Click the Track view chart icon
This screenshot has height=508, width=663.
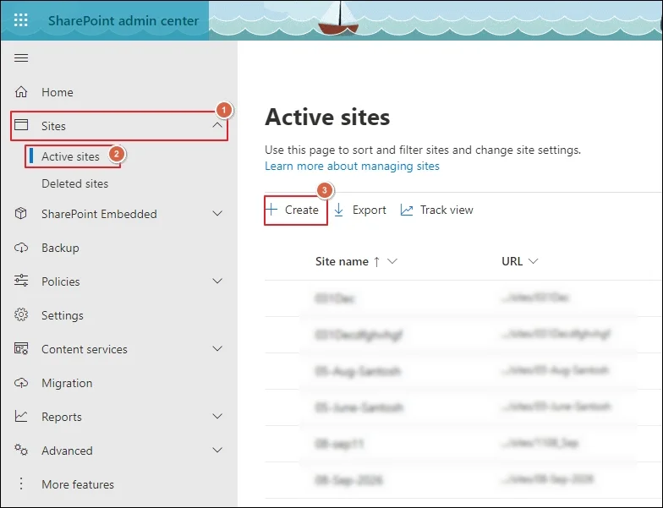coord(407,210)
